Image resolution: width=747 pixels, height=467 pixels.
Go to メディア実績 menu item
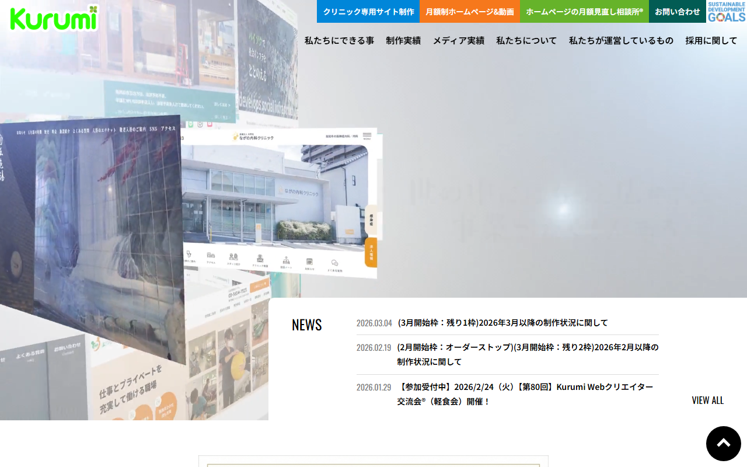point(458,40)
